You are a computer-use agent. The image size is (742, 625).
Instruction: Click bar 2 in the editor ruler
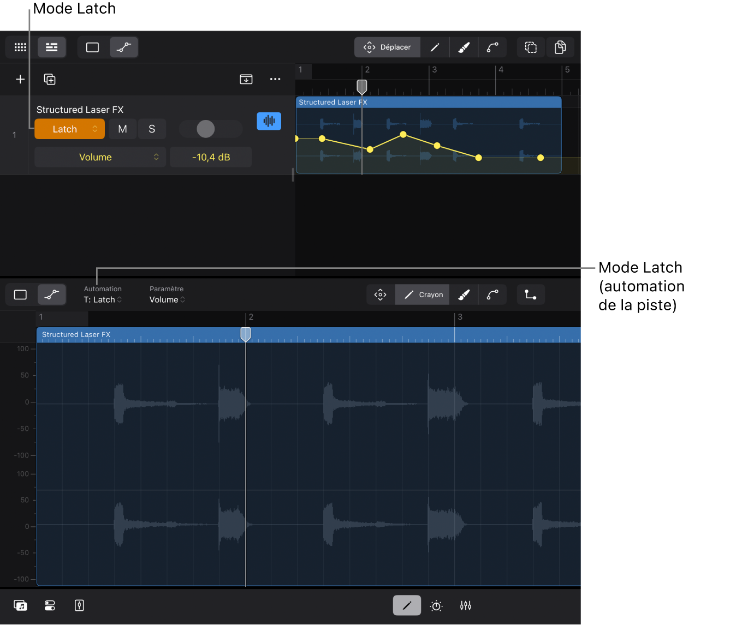(x=251, y=317)
